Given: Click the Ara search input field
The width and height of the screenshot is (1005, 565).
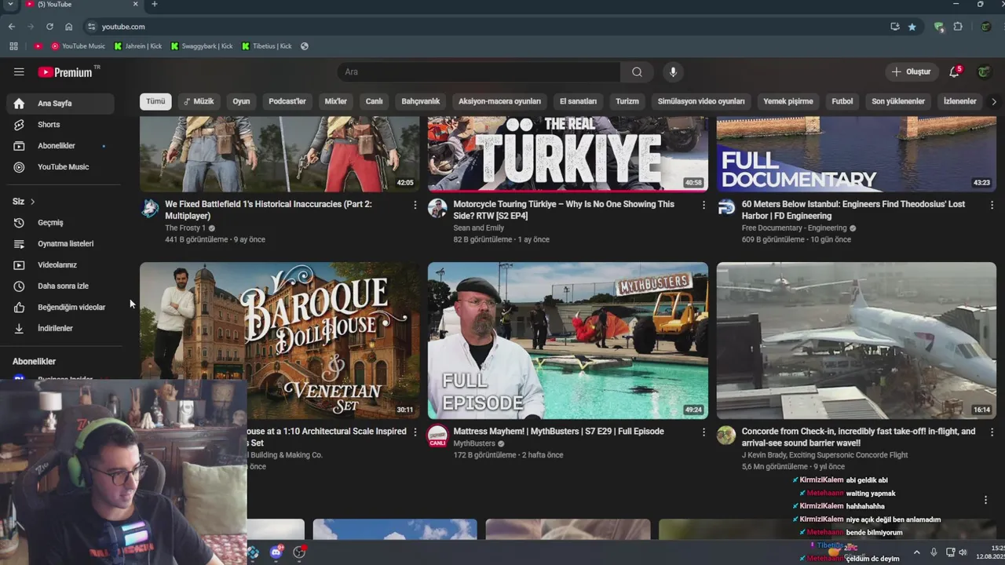Looking at the screenshot, I should (479, 71).
